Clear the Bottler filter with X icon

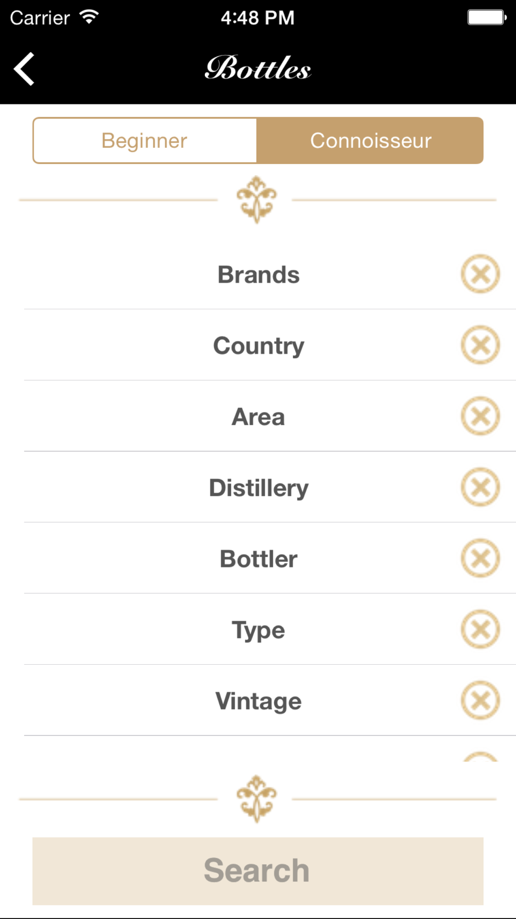pos(480,558)
